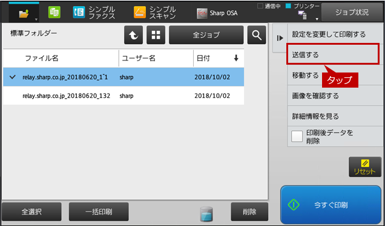Click 全選択 (Select All)
This screenshot has height=226, width=385.
pyautogui.click(x=31, y=211)
